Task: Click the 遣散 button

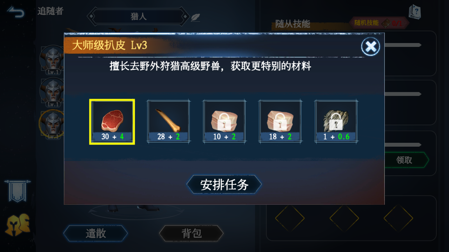Action: click(96, 233)
